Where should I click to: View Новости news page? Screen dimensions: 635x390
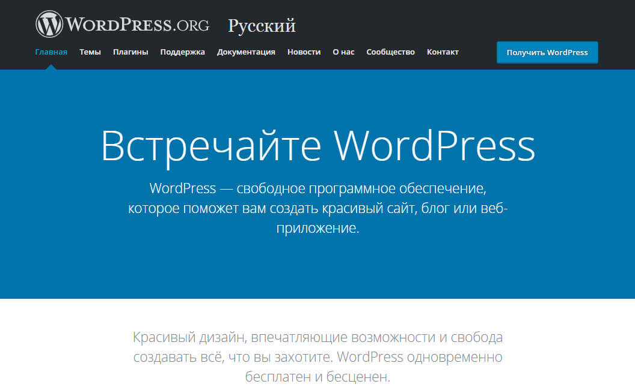(x=304, y=52)
